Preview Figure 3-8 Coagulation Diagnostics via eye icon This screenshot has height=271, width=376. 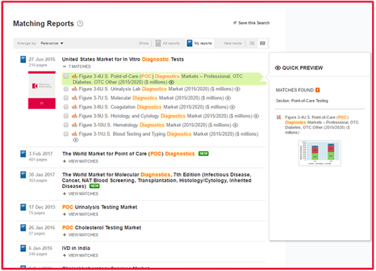pyautogui.click(x=232, y=107)
